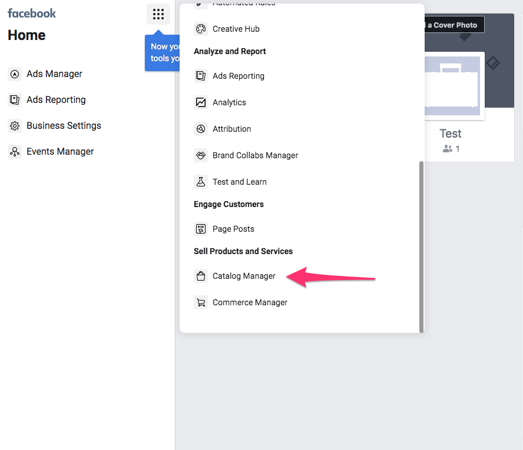Click the Home heading
This screenshot has width=523, height=450.
[27, 35]
